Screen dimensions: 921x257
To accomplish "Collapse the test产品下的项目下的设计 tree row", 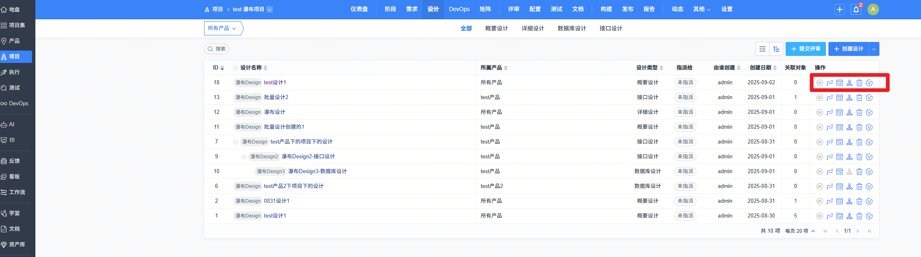I will (235, 142).
